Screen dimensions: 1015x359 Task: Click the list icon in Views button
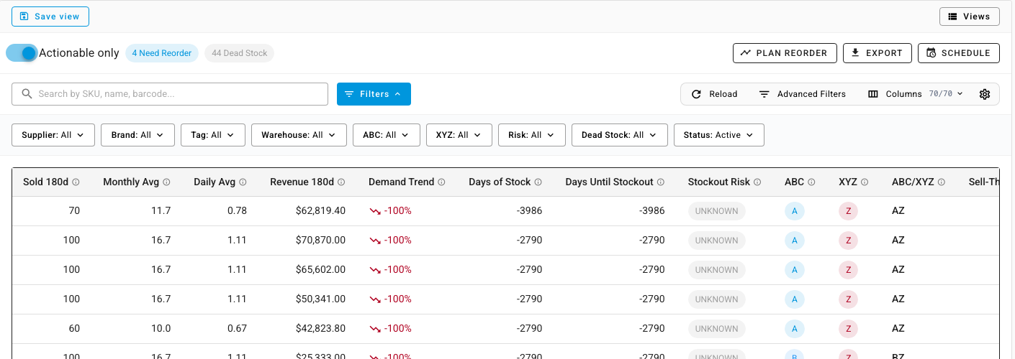coord(952,17)
